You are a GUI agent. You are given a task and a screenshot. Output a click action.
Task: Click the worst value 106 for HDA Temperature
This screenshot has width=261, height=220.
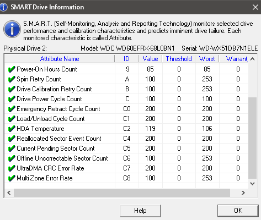point(207,129)
